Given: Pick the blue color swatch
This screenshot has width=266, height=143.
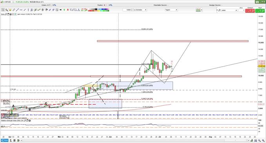Looking at the screenshot, I should tap(103, 9).
